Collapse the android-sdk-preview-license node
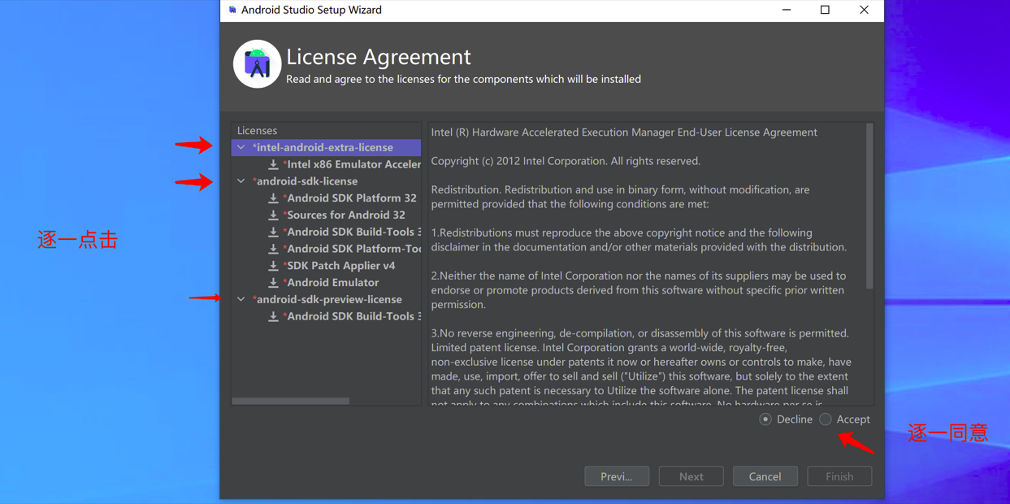Viewport: 1010px width, 504px height. (241, 299)
